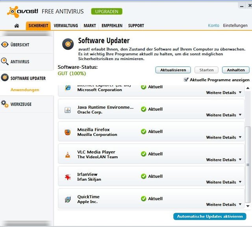Click 'Microsoft Corporation' vendor text
Screen dimensions: 252x227
click(100, 90)
